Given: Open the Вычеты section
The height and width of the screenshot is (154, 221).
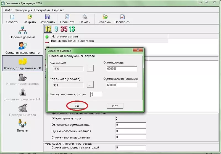Looking at the screenshot, I should (22, 125).
